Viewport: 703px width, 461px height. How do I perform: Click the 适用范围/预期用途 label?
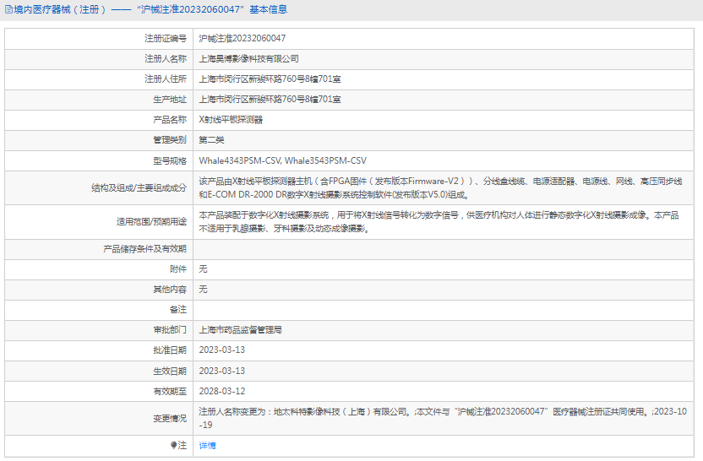[x=151, y=222]
